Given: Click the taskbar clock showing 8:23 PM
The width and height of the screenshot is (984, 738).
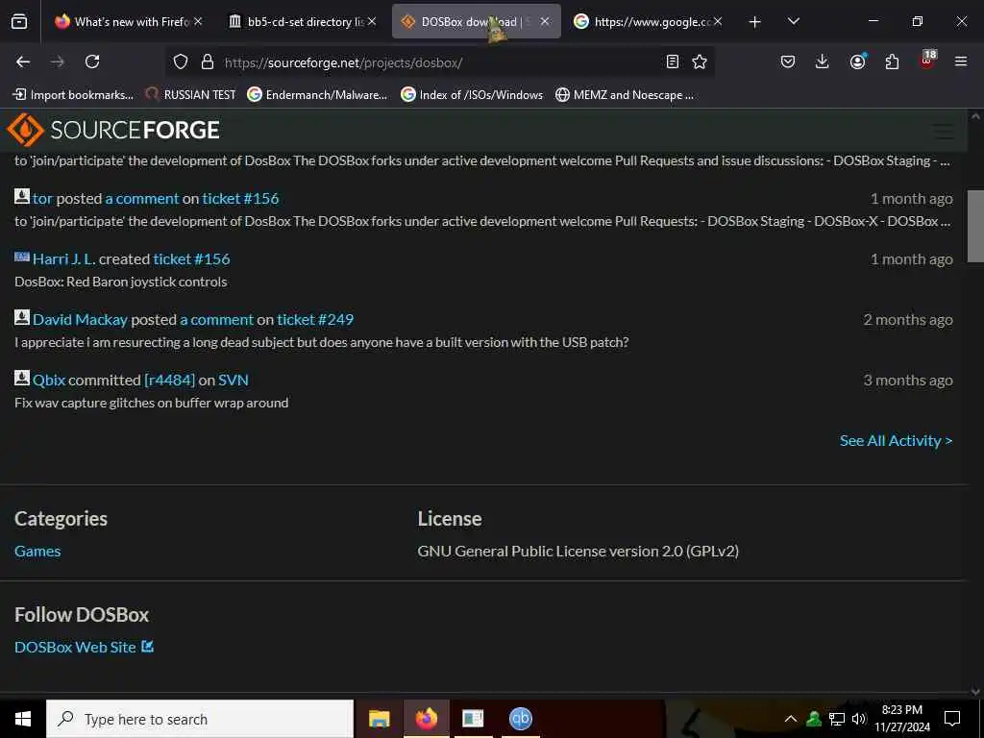Looking at the screenshot, I should [901, 719].
